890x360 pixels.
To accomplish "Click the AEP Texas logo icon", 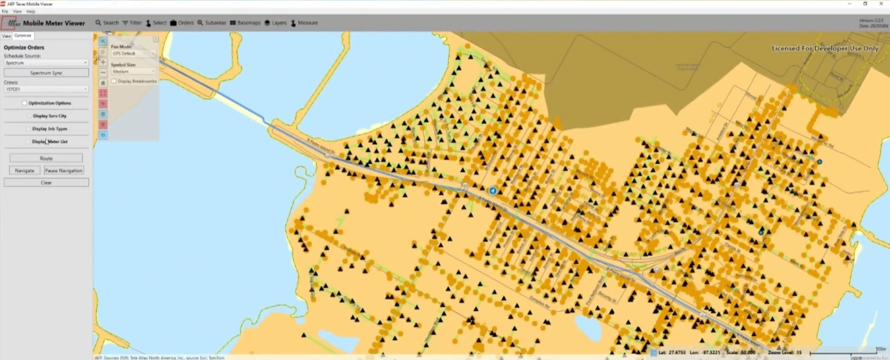I will [x=10, y=23].
